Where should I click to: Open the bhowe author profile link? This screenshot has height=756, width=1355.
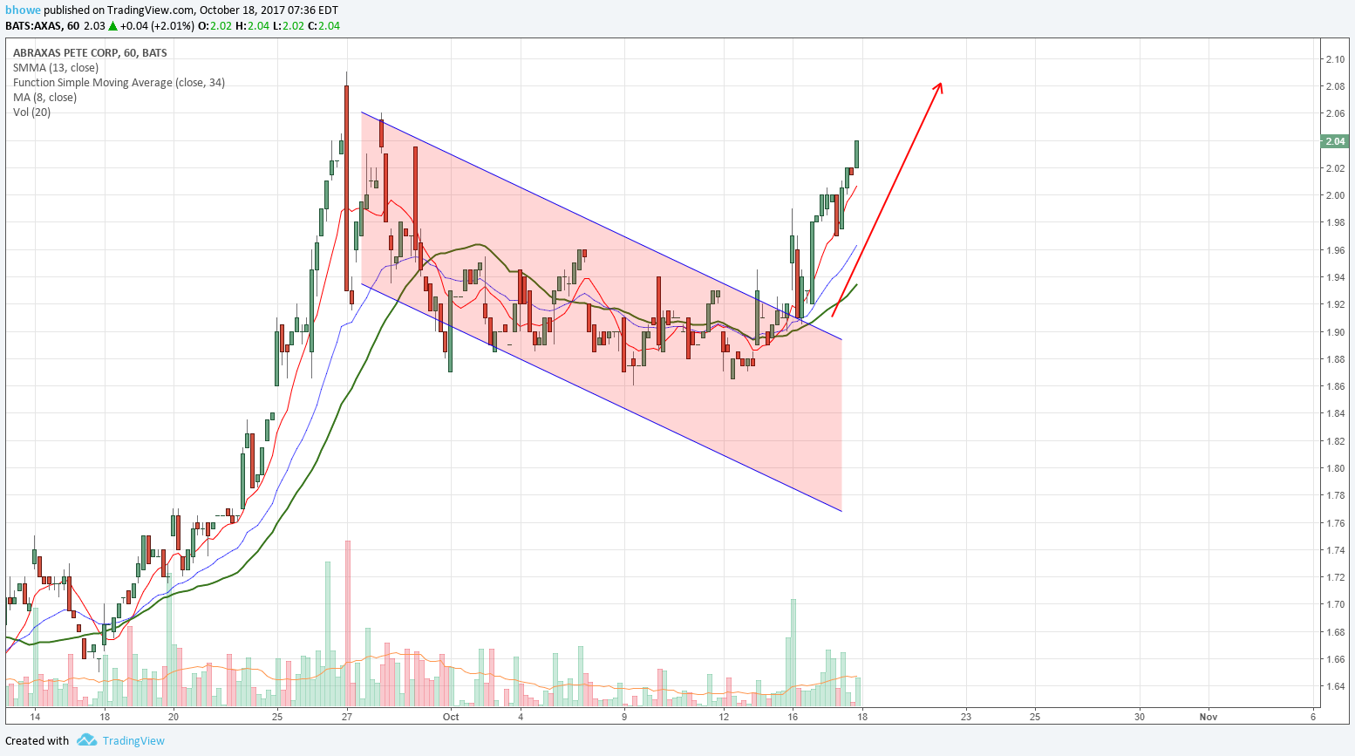[24, 10]
